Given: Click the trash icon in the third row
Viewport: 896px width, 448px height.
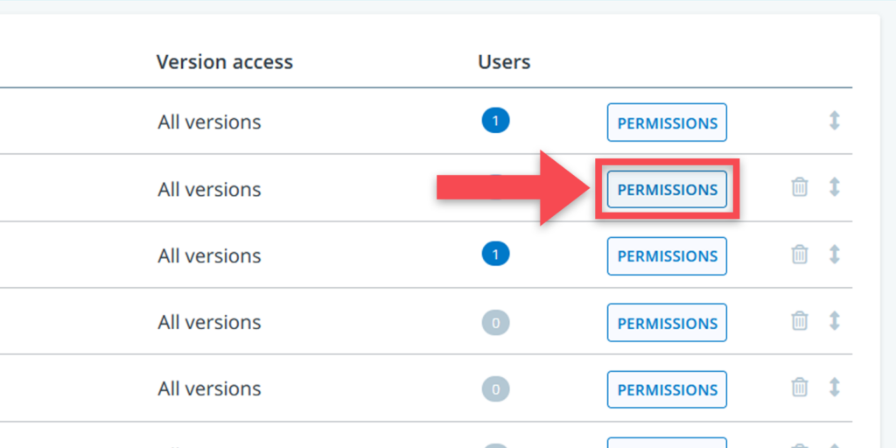Looking at the screenshot, I should pyautogui.click(x=800, y=254).
